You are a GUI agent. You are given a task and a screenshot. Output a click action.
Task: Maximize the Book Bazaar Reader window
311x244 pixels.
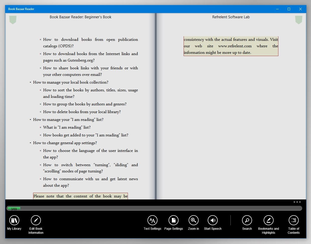coord(289,9)
